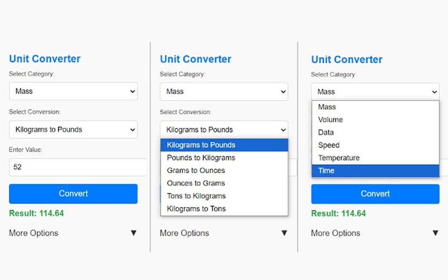
Task: Choose the Data category option
Action: 326,132
